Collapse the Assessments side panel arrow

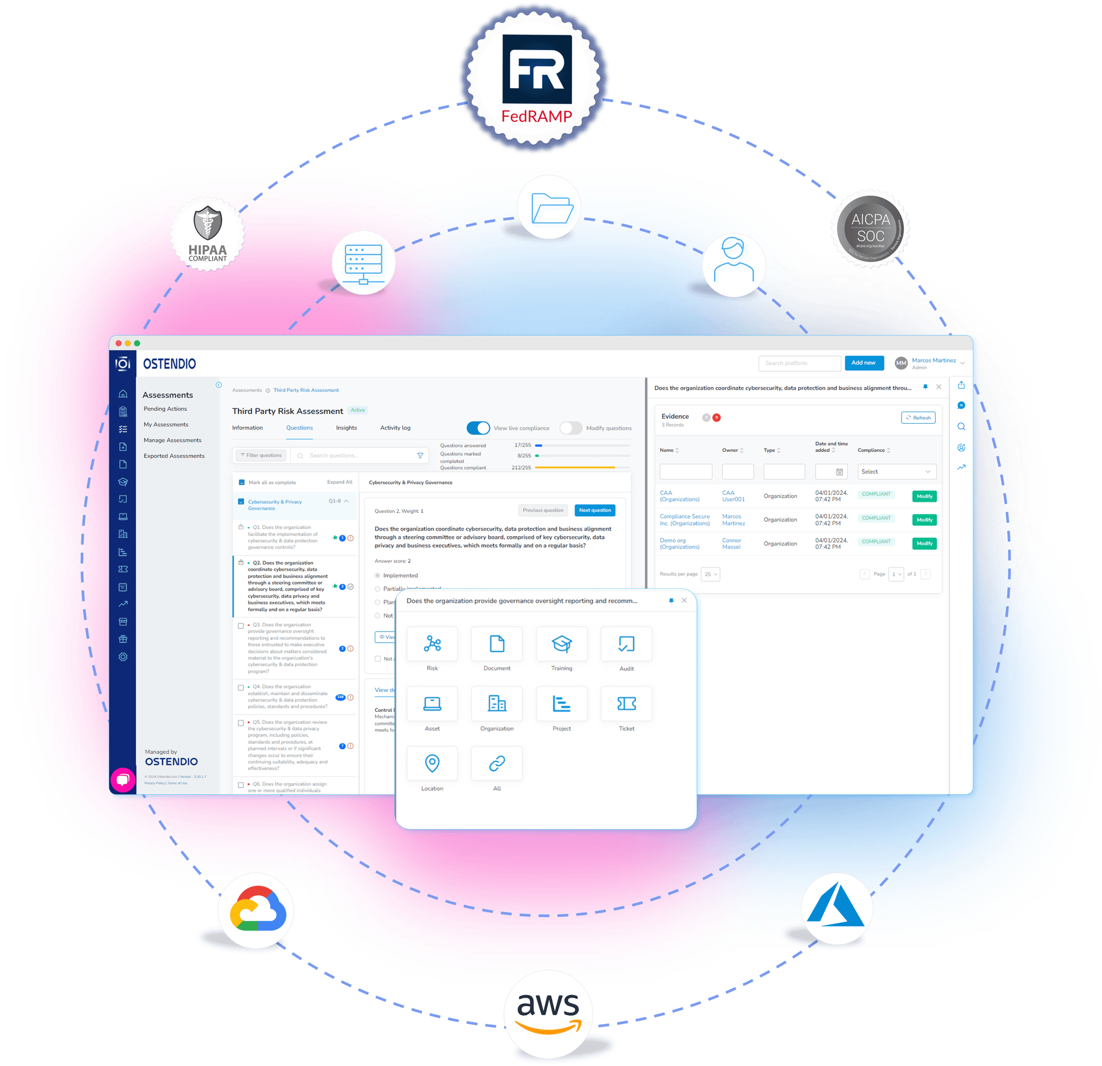219,385
